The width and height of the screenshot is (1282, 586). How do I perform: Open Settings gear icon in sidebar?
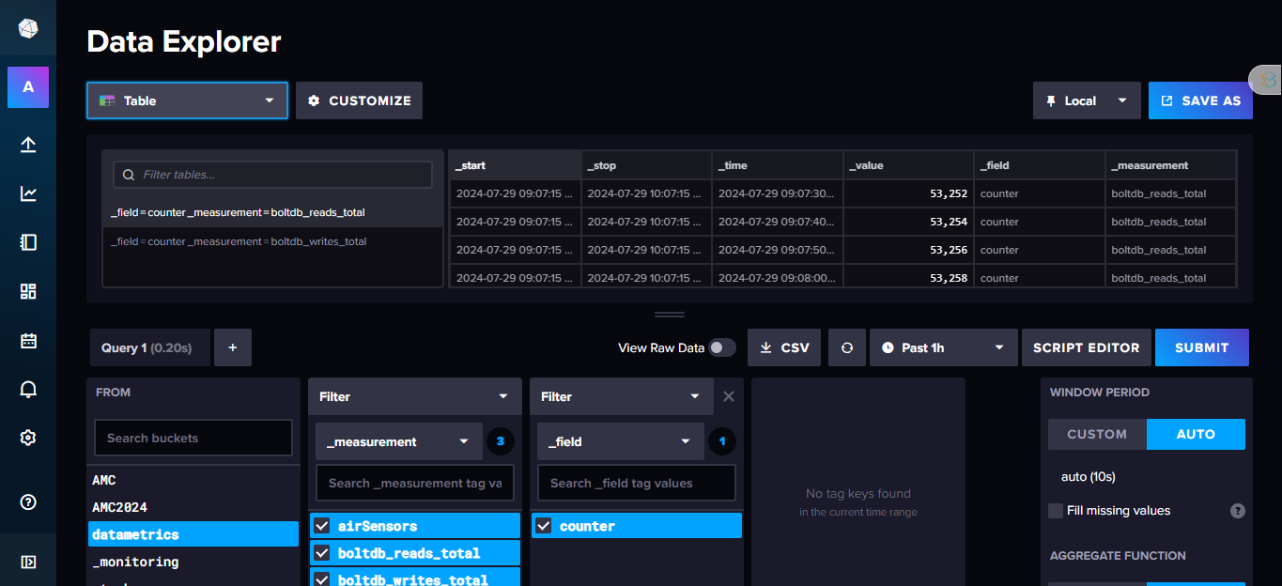pos(28,438)
